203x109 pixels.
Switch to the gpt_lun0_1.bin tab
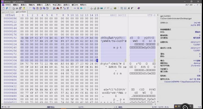coord(8,12)
